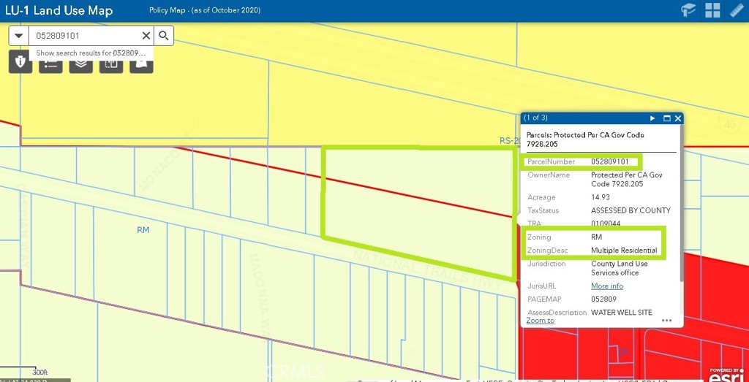The width and height of the screenshot is (749, 382).
Task: Click the red commercial zone on map
Action: click(717, 292)
